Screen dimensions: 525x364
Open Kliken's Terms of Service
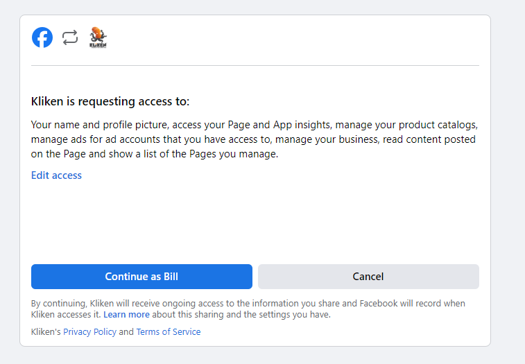(169, 331)
